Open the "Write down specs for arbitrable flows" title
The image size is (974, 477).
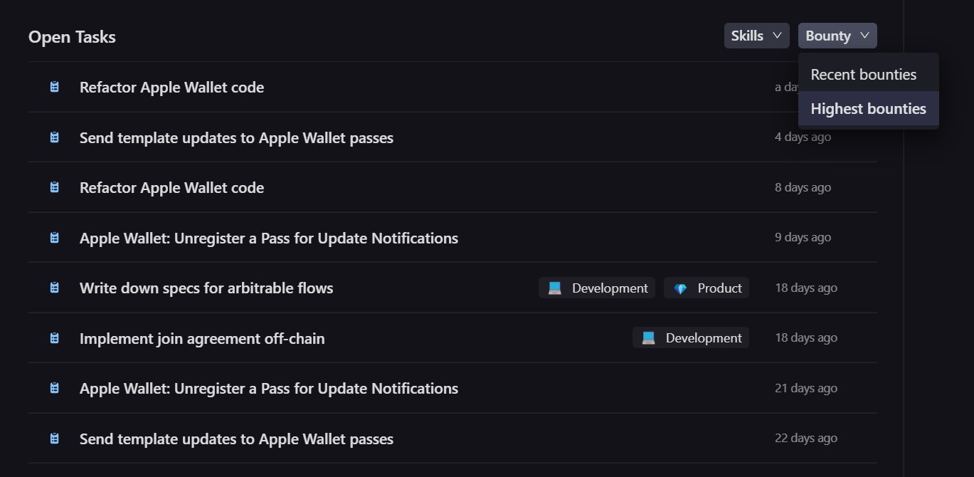(206, 288)
